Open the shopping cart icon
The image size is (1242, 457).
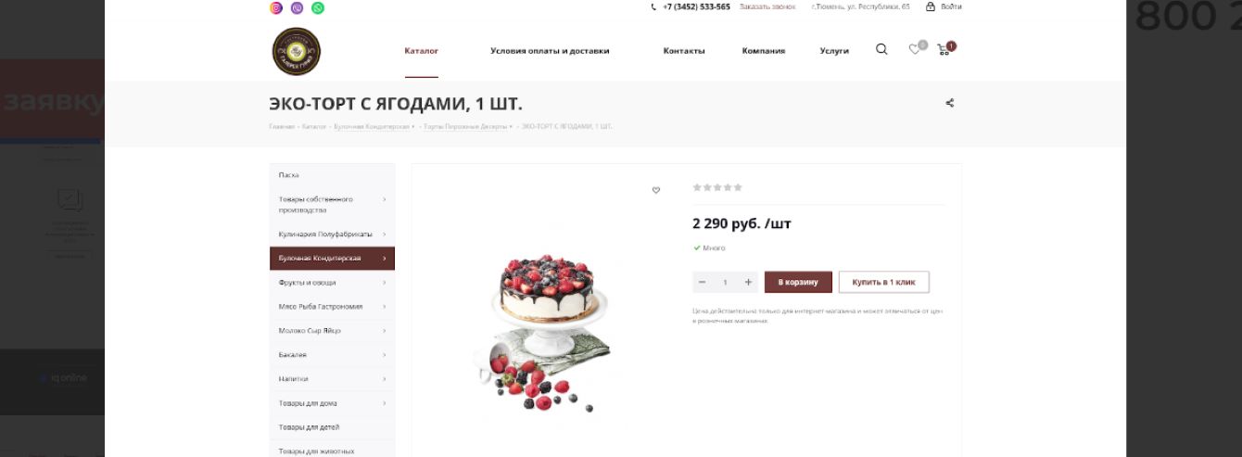944,49
